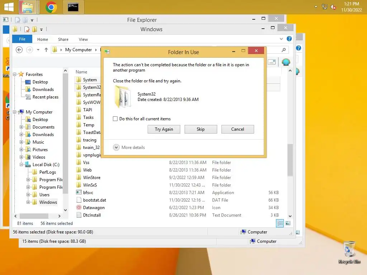
Task: Open the View ribbon tab
Action: click(x=83, y=39)
